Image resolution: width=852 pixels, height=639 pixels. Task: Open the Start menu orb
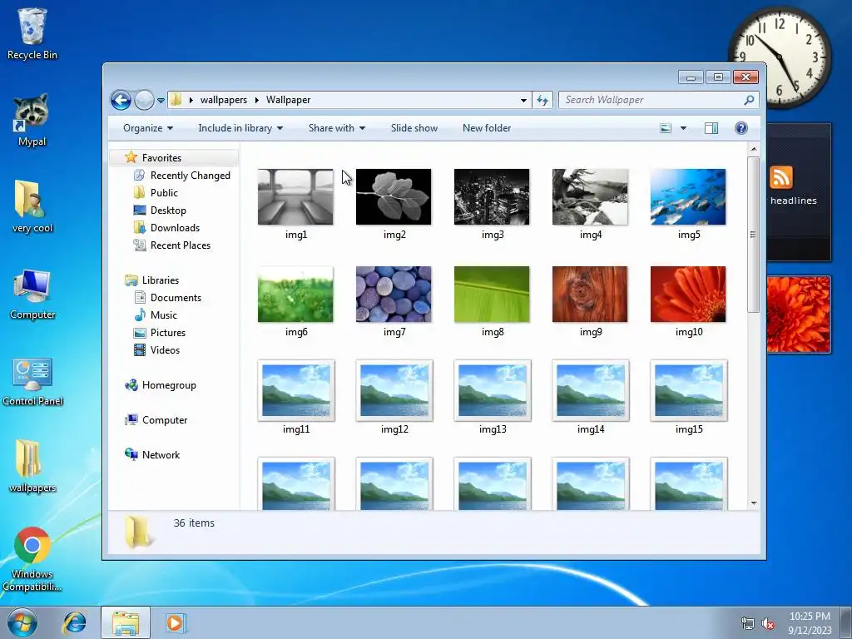coord(22,622)
